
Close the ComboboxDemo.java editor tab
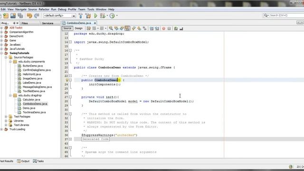(95, 23)
